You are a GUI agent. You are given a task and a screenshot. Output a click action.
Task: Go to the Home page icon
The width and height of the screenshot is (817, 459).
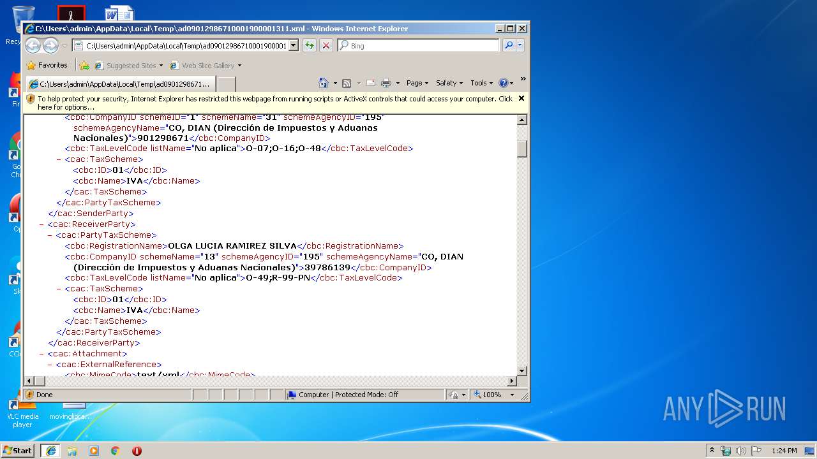pyautogui.click(x=324, y=83)
